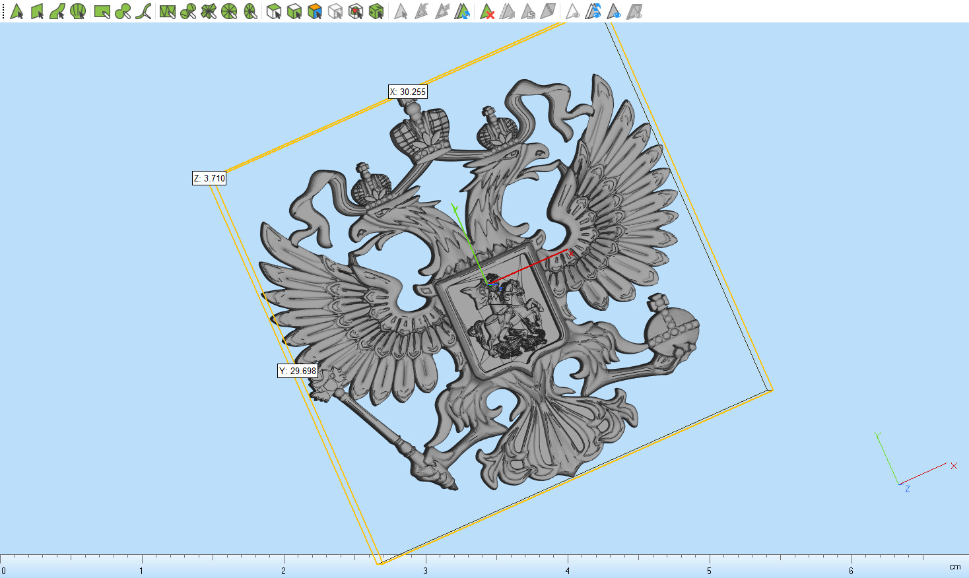969x578 pixels.
Task: Select the white cube part selection tool
Action: [274, 11]
